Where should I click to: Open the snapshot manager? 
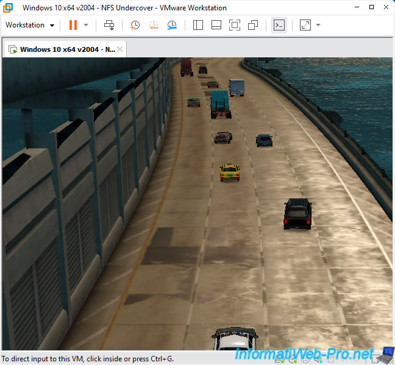click(172, 25)
